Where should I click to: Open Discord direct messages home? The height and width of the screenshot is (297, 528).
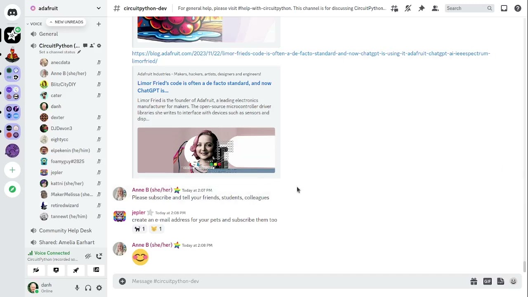(12, 13)
